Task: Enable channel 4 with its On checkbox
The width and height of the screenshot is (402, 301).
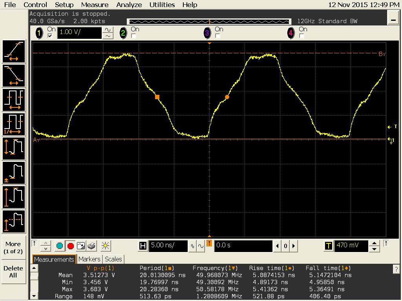Action: coord(301,36)
